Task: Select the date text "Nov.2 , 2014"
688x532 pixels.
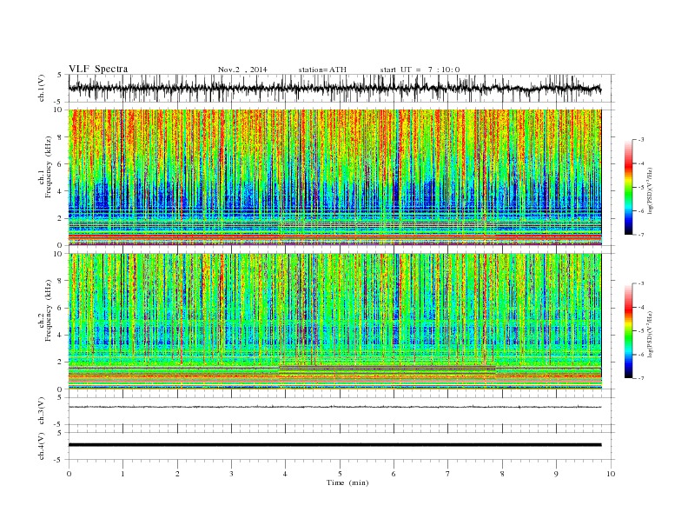Action: click(x=242, y=70)
